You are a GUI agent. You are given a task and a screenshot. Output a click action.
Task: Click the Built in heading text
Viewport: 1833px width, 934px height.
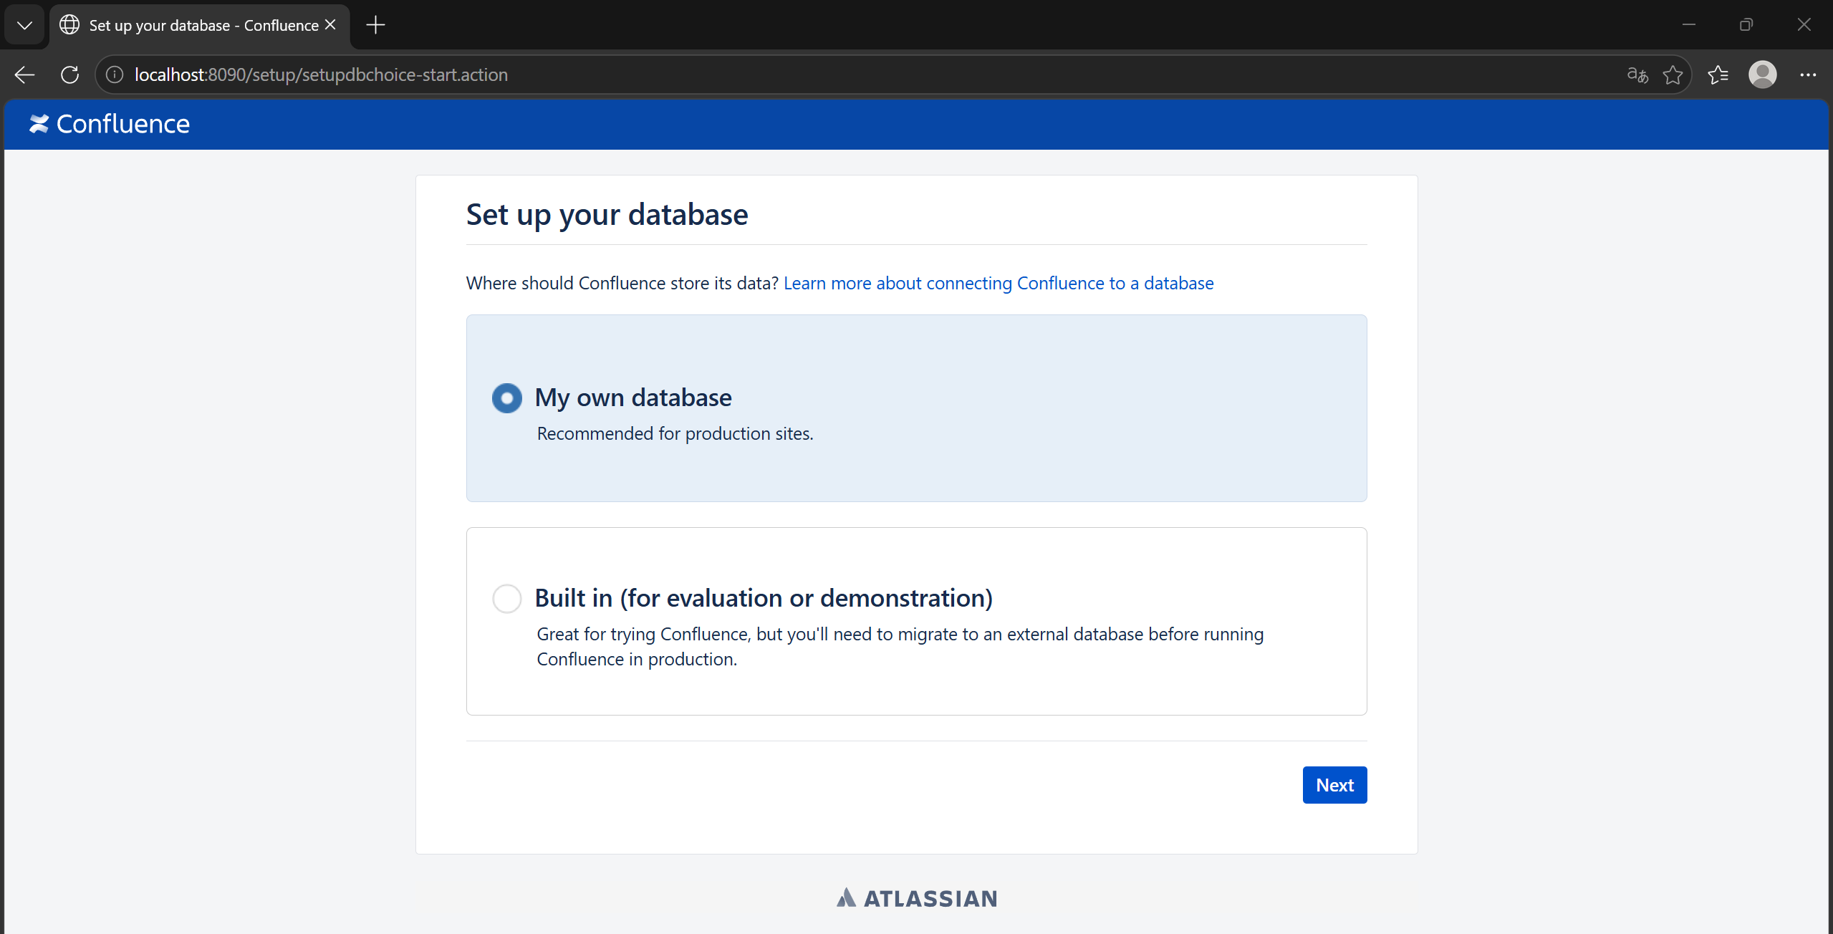[x=764, y=598]
